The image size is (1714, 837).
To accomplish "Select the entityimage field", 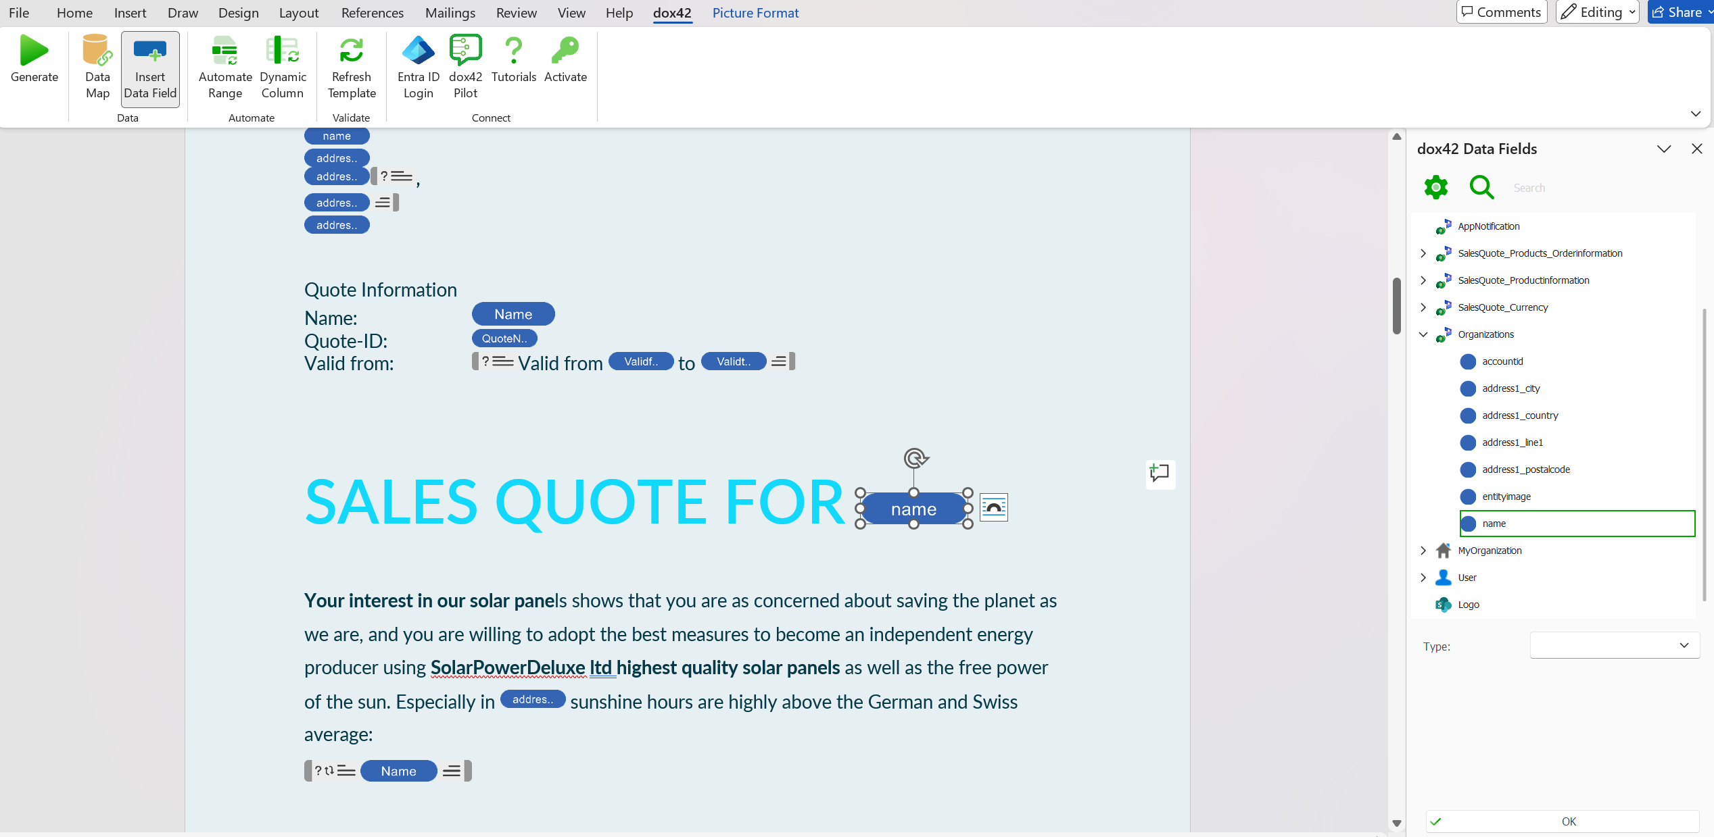I will 1506,497.
